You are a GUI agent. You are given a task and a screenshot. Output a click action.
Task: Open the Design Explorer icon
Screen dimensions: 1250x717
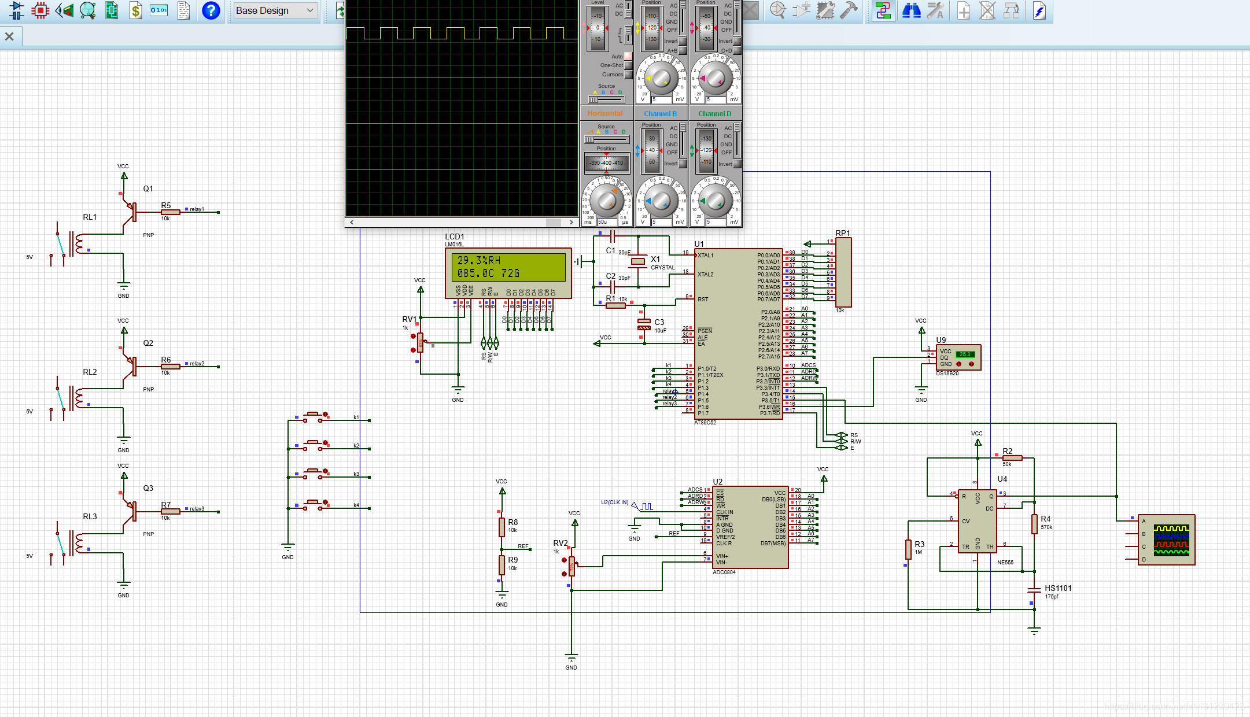[x=112, y=10]
